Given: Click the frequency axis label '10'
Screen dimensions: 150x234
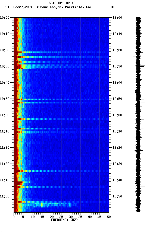Looking at the screenshot, I should tap(33, 217).
